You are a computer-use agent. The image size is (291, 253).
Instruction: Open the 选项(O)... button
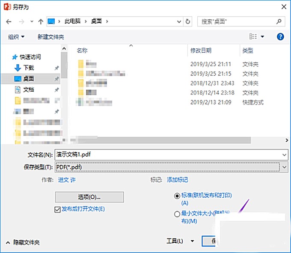[x=89, y=197]
